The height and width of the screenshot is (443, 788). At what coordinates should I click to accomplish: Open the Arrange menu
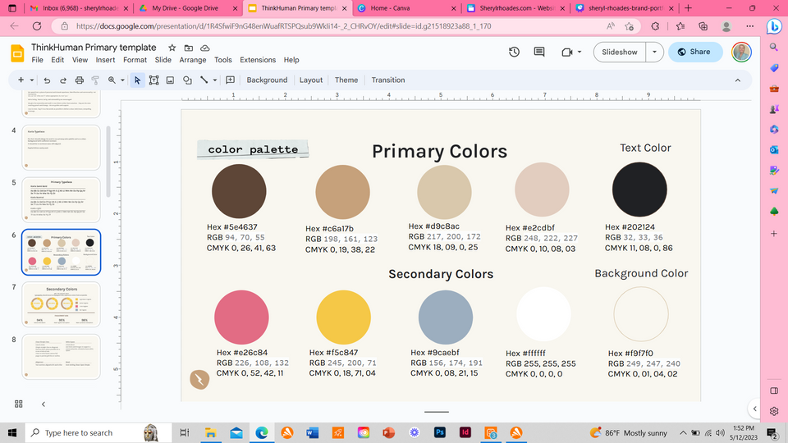(193, 60)
